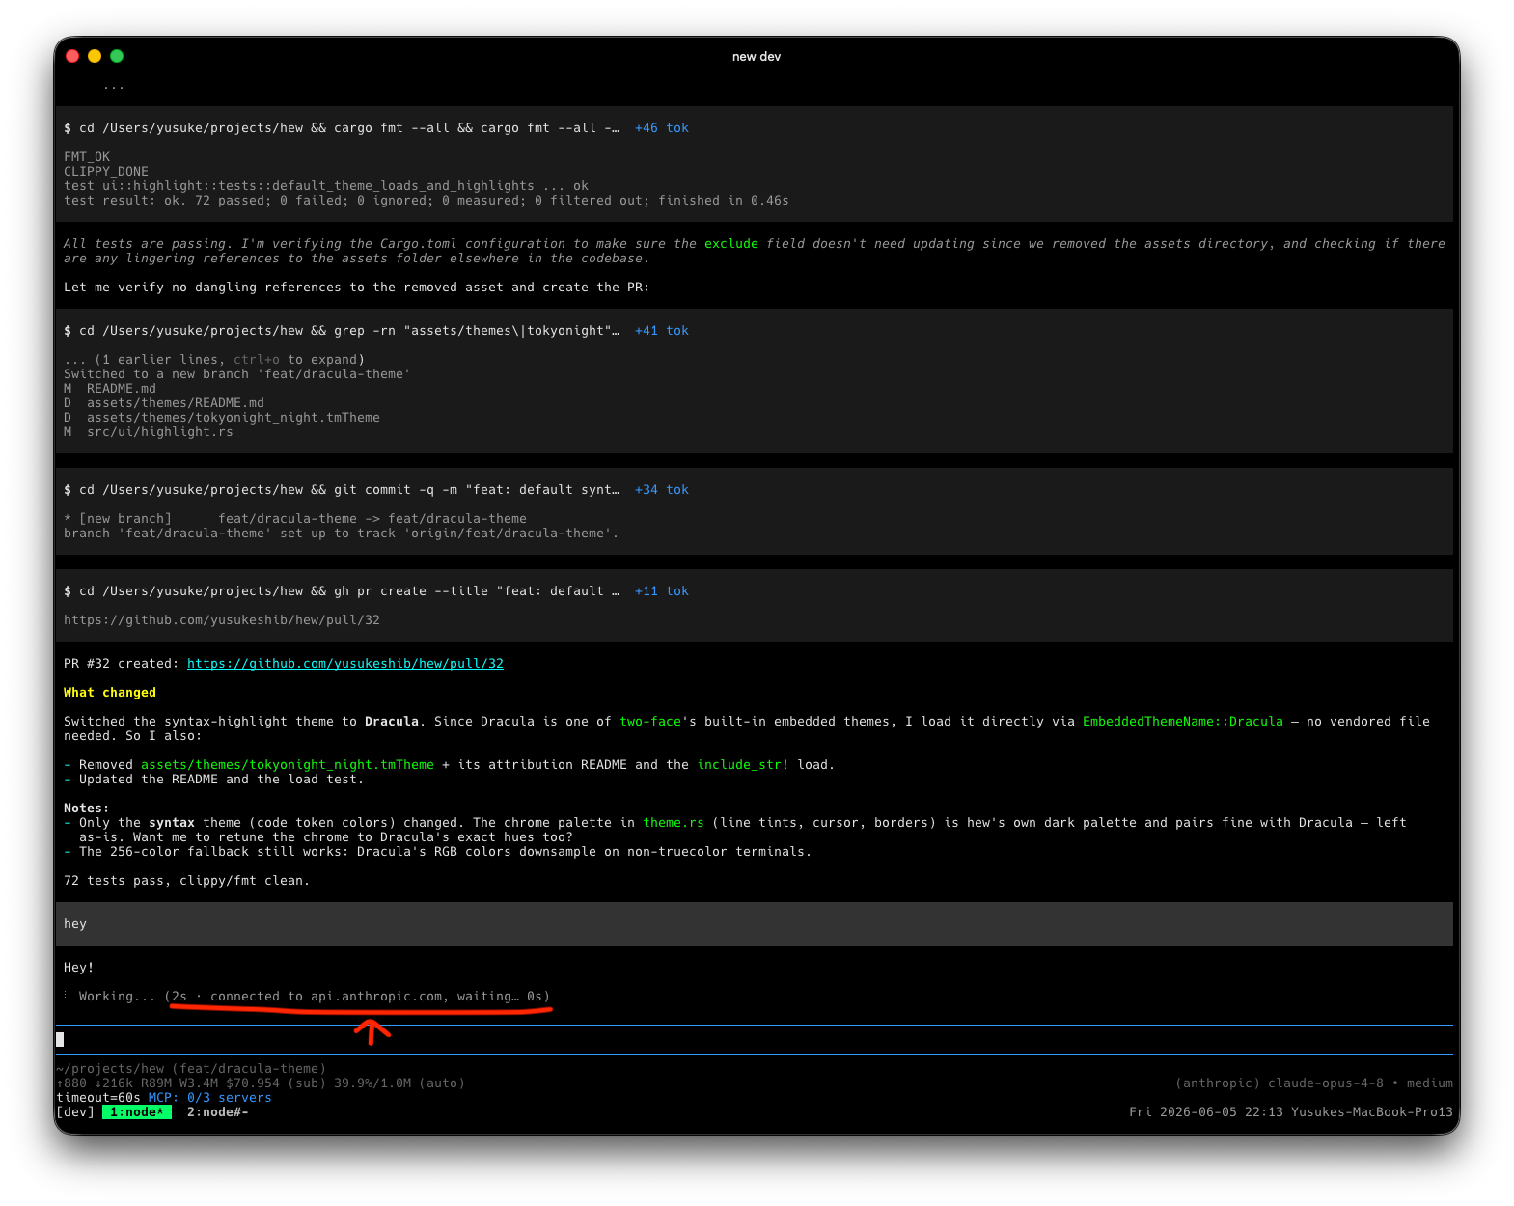Click the 'D assets/themes/README.md' status line
The width and height of the screenshot is (1514, 1206).
point(164,403)
